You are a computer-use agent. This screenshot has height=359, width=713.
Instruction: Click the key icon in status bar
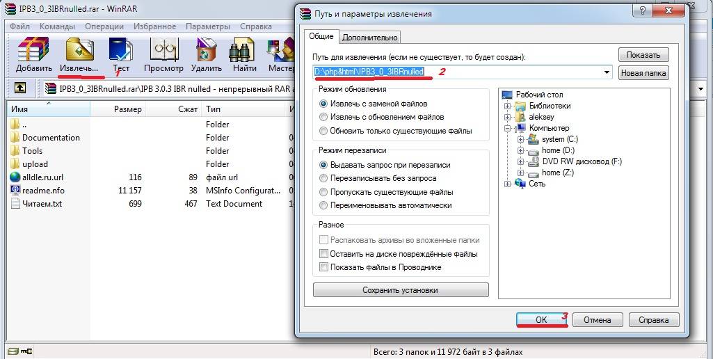click(27, 351)
